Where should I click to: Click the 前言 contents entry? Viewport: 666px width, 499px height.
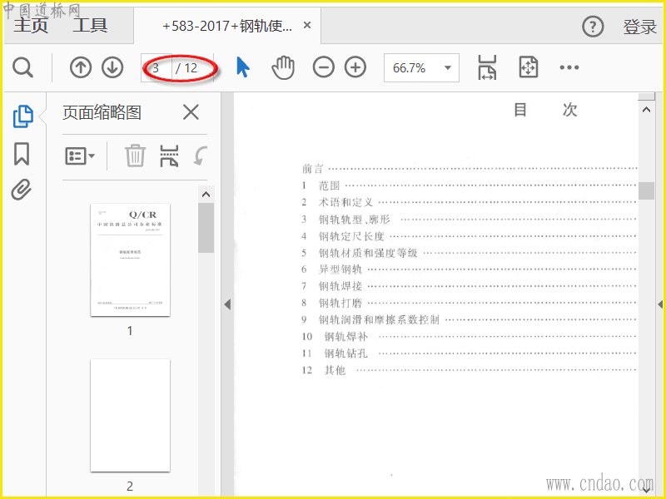coord(470,169)
